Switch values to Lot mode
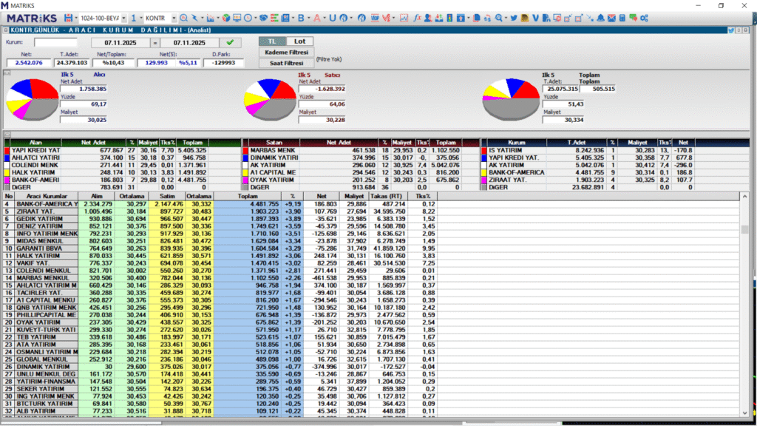Screen dimensions: 757x426 click(300, 41)
